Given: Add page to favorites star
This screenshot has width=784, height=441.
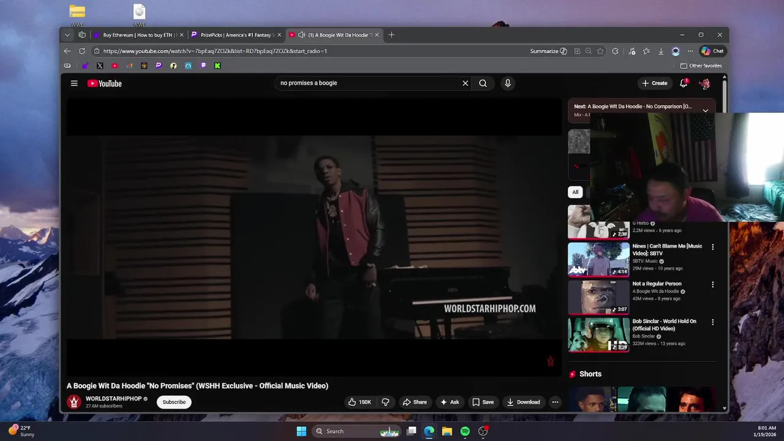Looking at the screenshot, I should [600, 51].
